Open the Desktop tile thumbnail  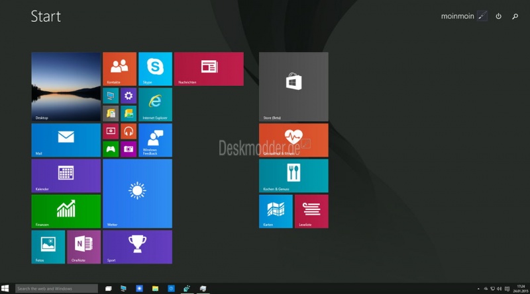(66, 87)
